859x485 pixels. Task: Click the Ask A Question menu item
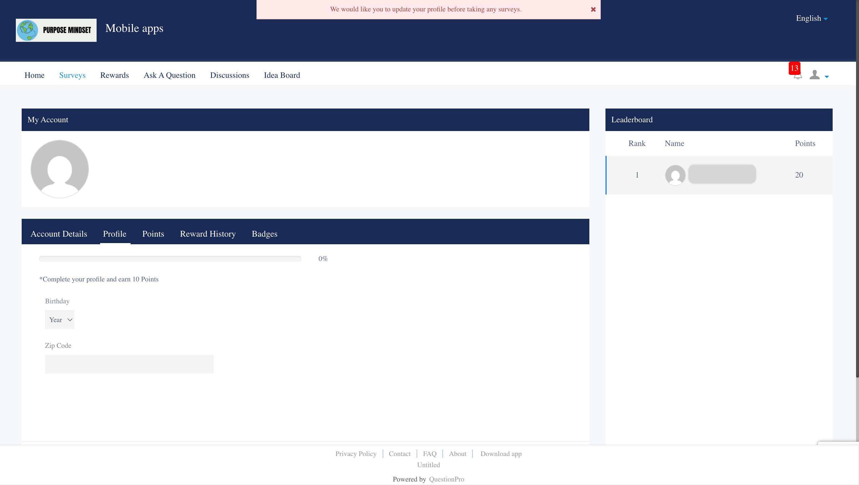pyautogui.click(x=170, y=75)
